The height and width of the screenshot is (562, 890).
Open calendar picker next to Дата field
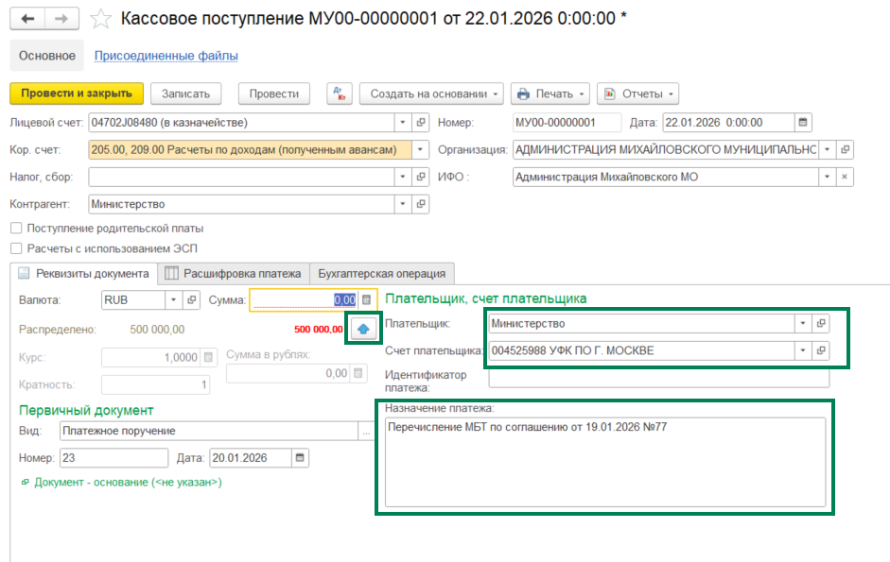pyautogui.click(x=803, y=123)
